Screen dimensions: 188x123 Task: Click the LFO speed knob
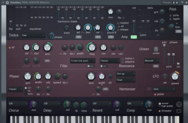click(175, 76)
